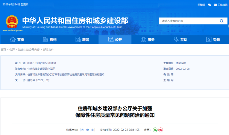
Task: Open the 互动 interaction tab
Action: tap(180, 39)
